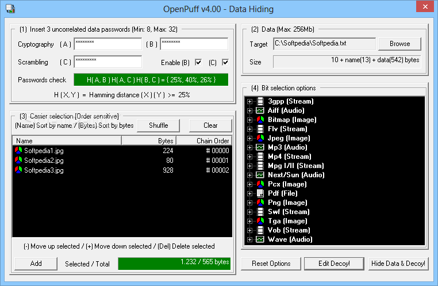Expand the Mp4 (Stream) tree node

pyautogui.click(x=249, y=157)
